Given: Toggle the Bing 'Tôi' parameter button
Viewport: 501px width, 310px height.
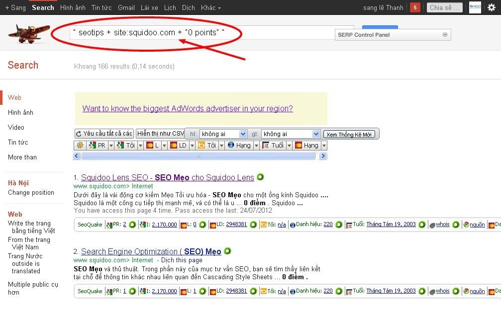Looking at the screenshot, I should [x=207, y=146].
